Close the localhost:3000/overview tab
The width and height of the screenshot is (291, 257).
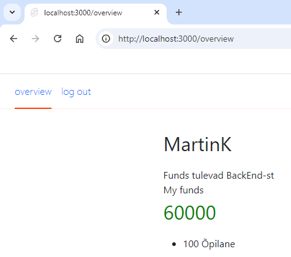[x=157, y=12]
